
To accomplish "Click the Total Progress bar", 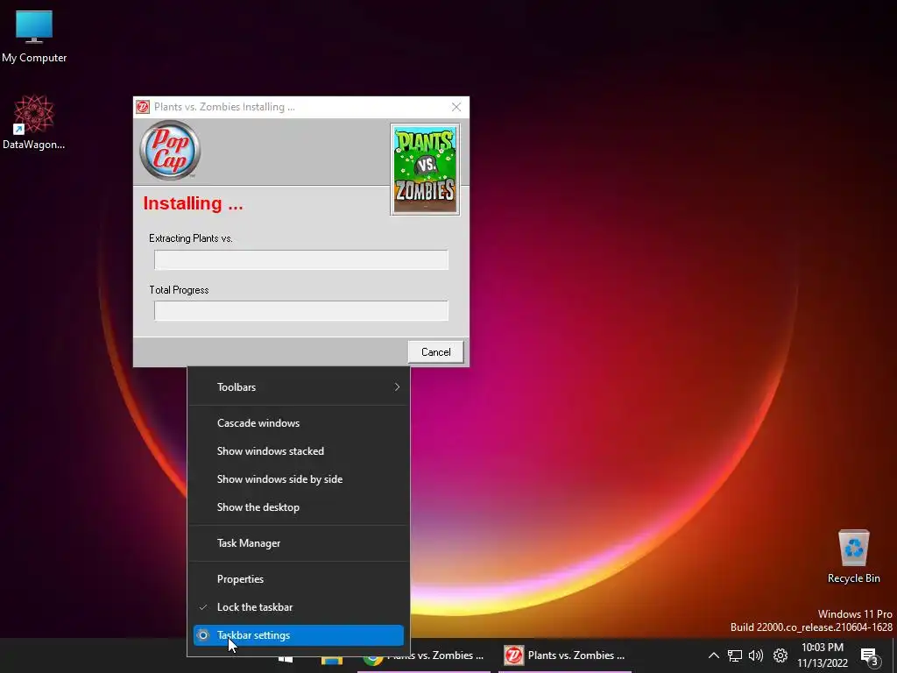I will pyautogui.click(x=301, y=311).
